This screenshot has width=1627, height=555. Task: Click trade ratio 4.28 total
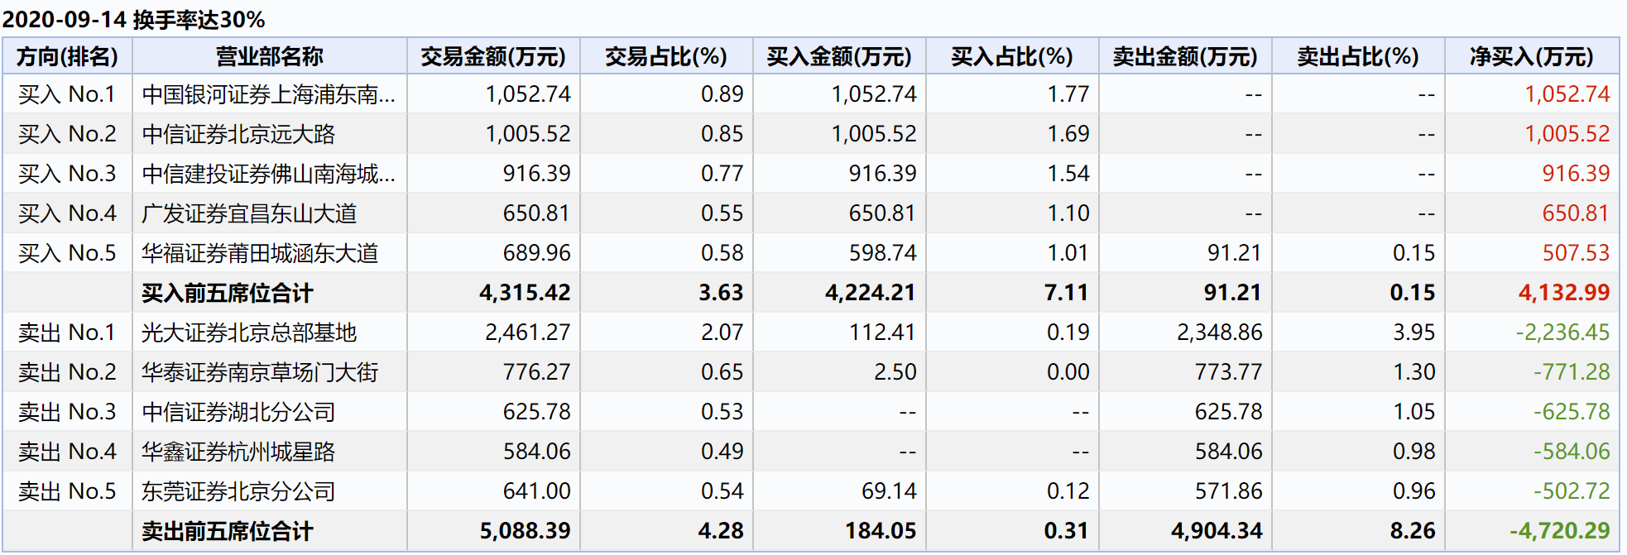pyautogui.click(x=721, y=531)
